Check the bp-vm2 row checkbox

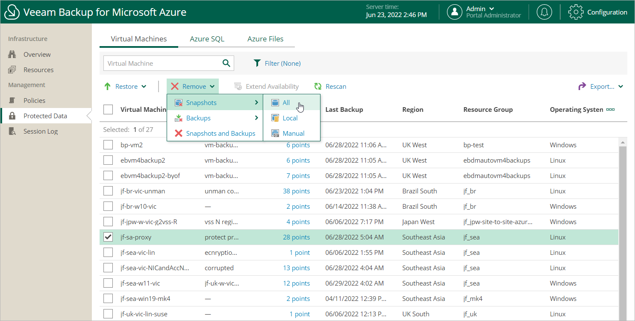(108, 145)
